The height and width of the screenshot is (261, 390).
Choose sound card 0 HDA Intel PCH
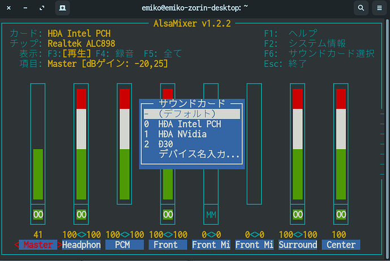point(192,124)
